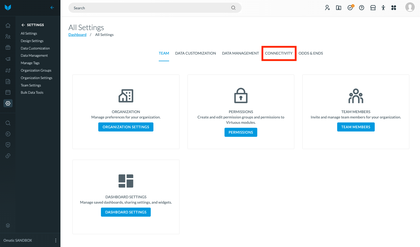Open Gifts icon in sidebar

8,47
